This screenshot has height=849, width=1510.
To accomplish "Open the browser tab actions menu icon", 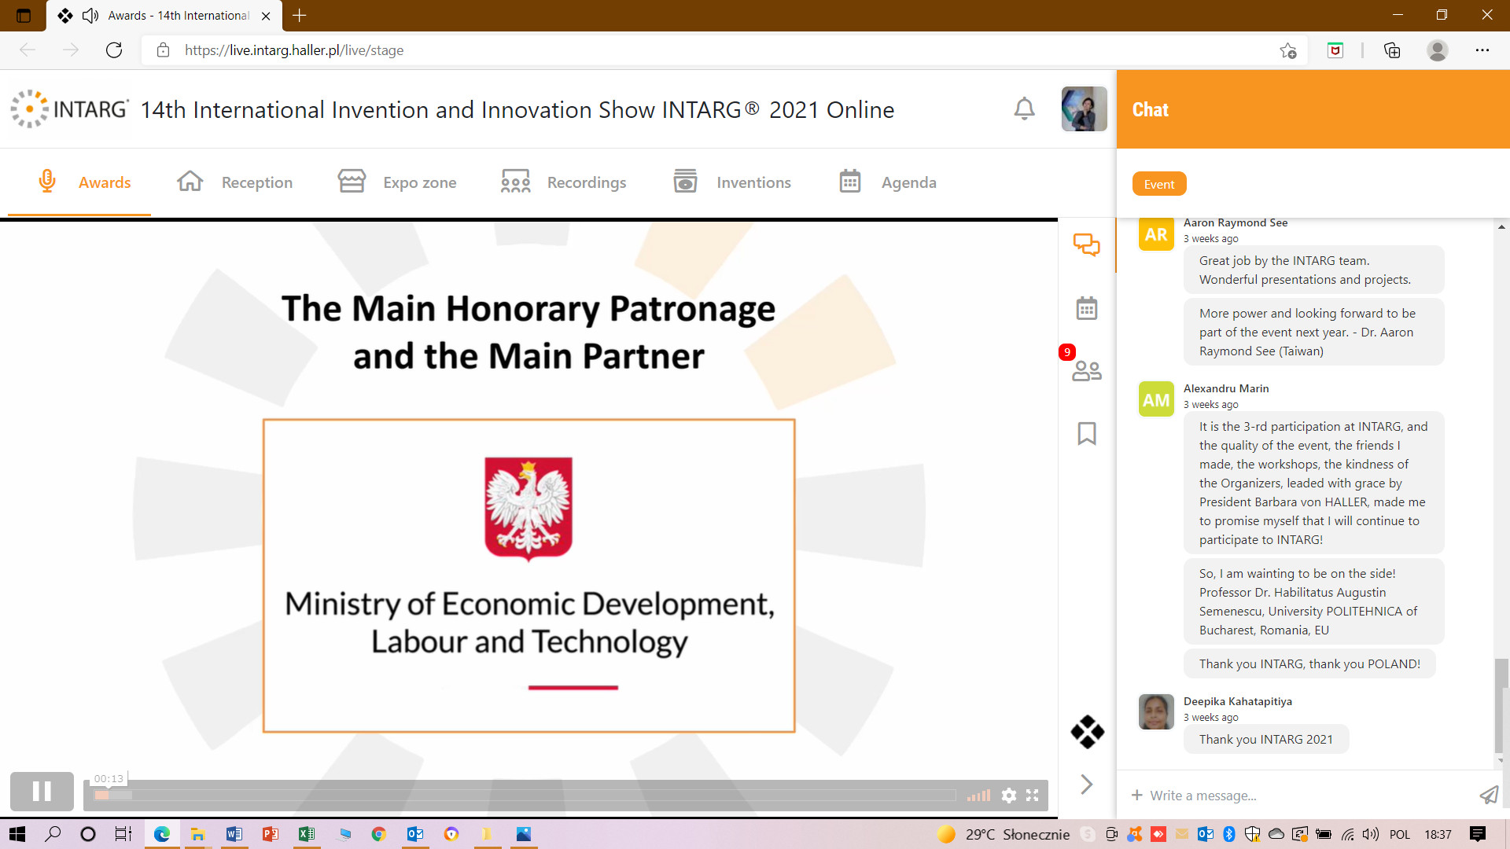I will (24, 15).
